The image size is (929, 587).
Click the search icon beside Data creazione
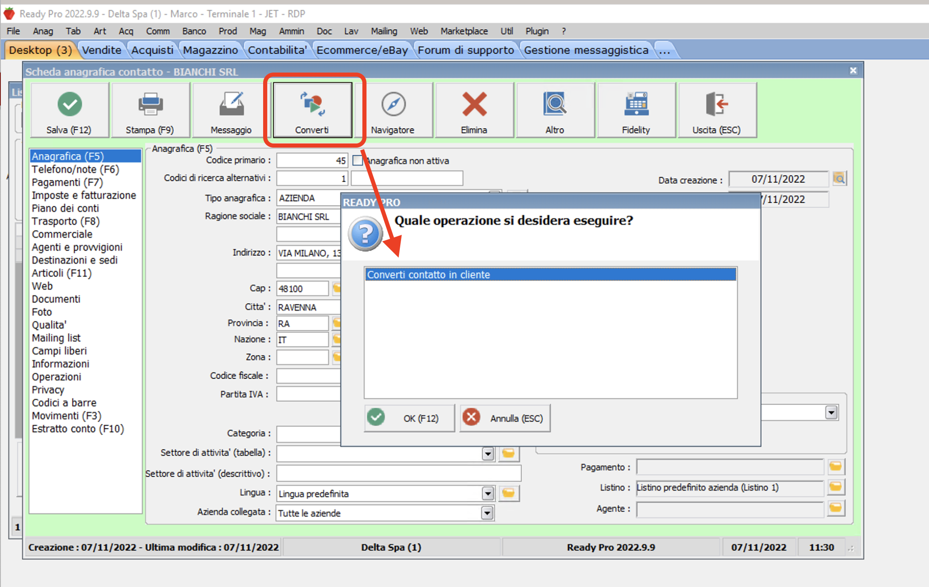click(839, 178)
